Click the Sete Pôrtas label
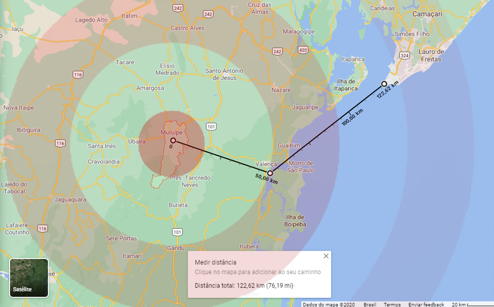 [121, 238]
